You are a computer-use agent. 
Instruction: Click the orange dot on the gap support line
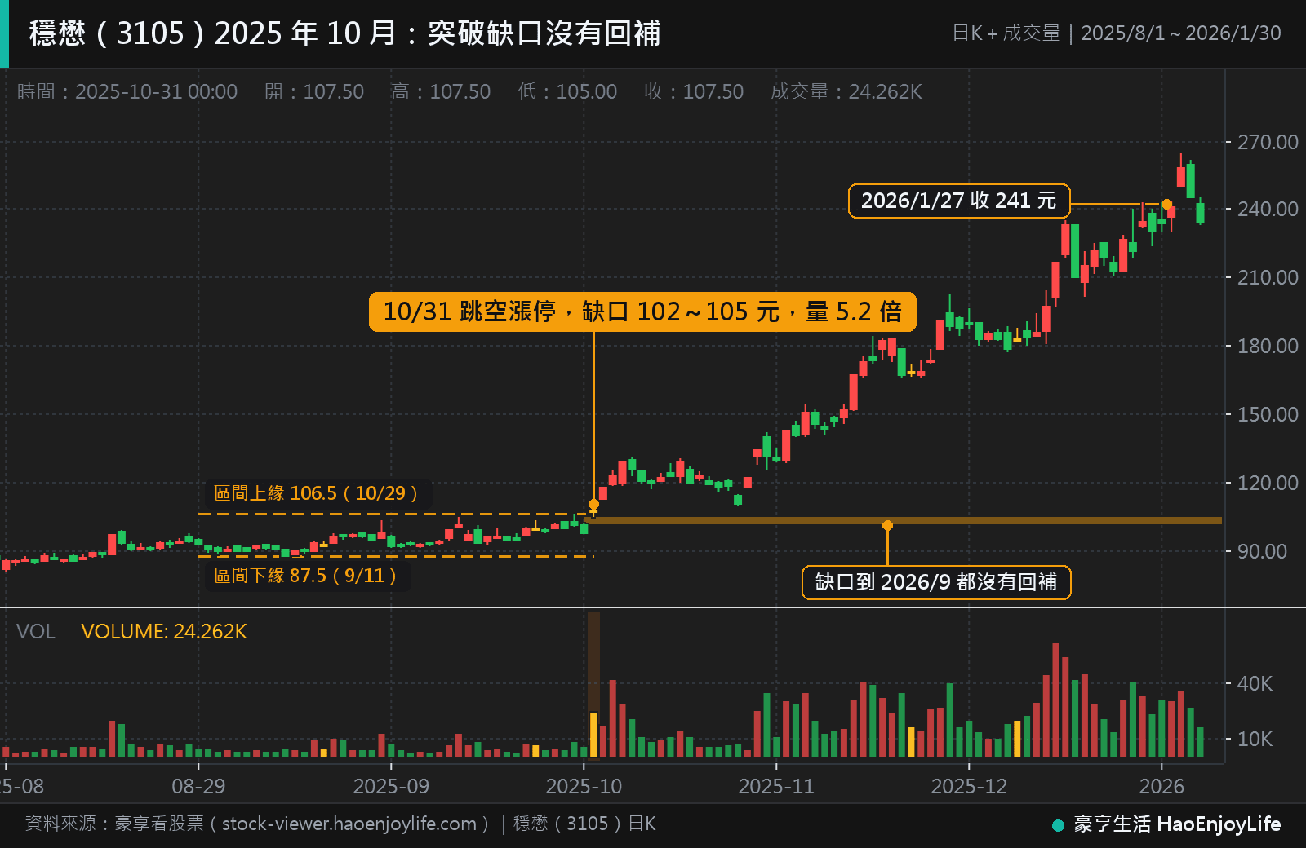click(x=887, y=526)
